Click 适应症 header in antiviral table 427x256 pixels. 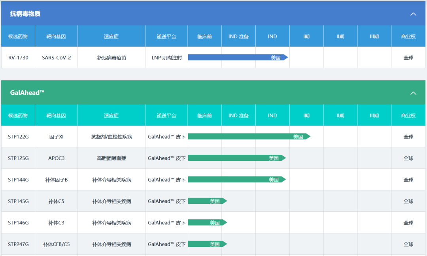pyautogui.click(x=111, y=36)
